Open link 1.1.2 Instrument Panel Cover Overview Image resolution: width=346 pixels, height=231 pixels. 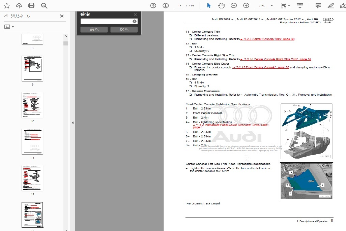tap(231, 126)
